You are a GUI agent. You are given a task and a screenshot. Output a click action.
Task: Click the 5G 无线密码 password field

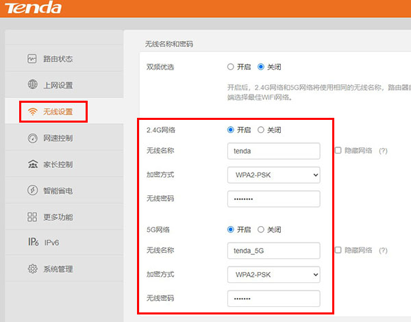(273, 299)
